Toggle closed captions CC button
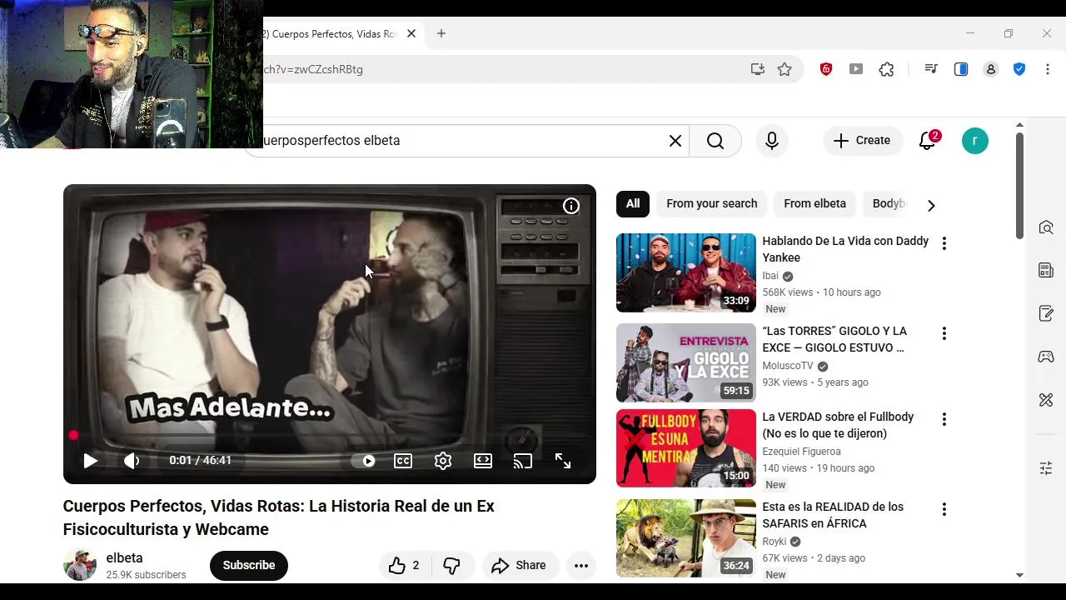The image size is (1066, 600). pos(403,461)
